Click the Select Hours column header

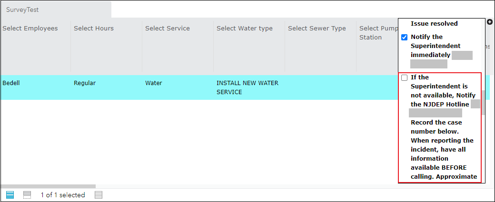pos(94,29)
